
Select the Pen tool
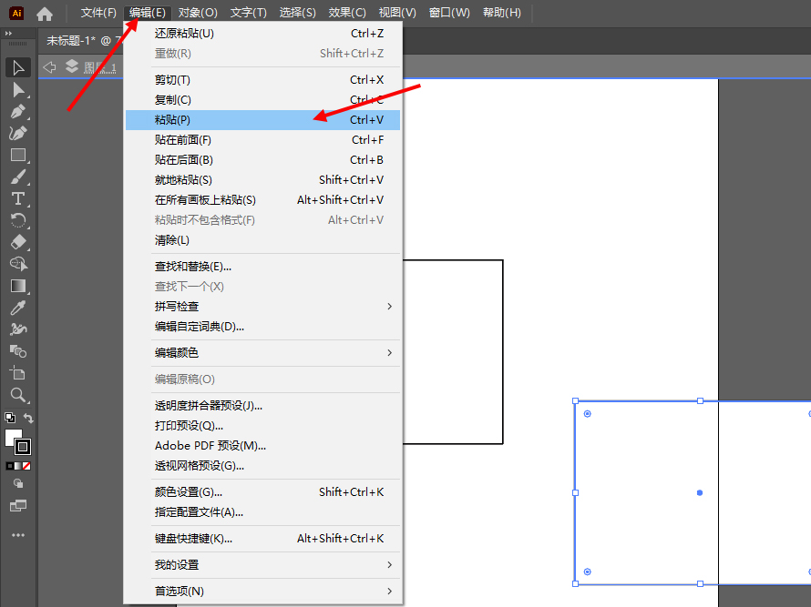(18, 111)
